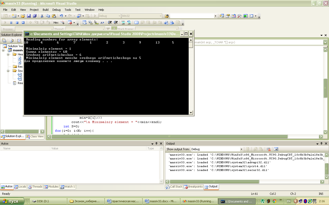This screenshot has height=205, width=329.
Task: Paste from clipboard using the Paste icon
Action: click(54, 16)
